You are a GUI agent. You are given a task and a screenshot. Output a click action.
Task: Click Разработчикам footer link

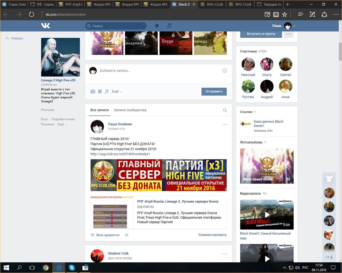63,119
